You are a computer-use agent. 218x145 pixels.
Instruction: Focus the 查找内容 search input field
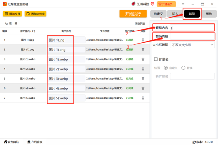(192, 28)
